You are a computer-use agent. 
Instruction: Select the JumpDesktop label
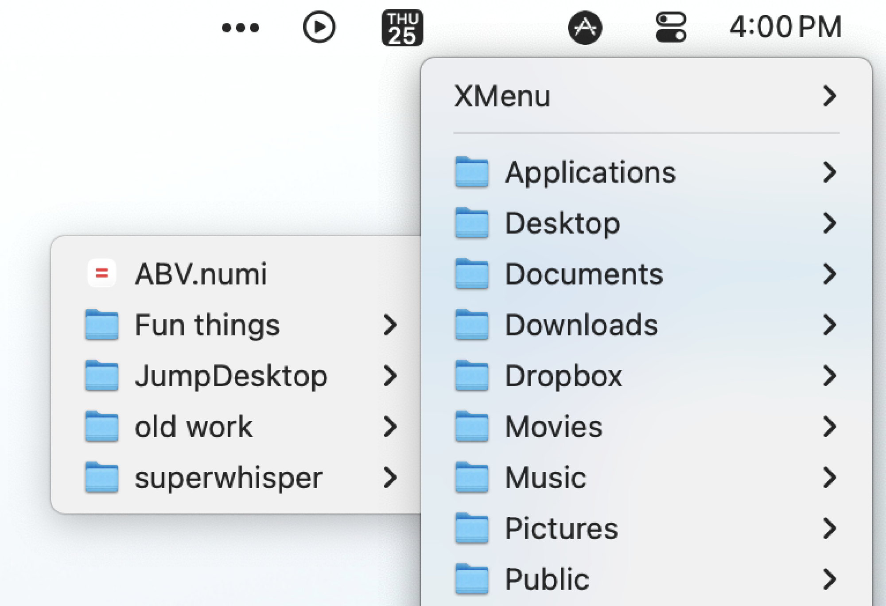231,377
